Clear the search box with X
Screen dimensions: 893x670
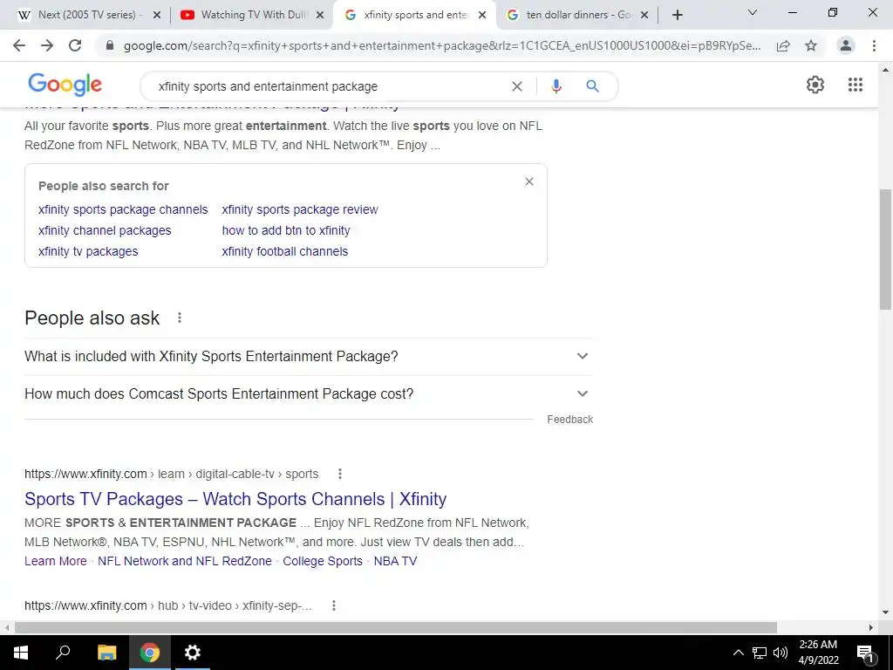[517, 86]
